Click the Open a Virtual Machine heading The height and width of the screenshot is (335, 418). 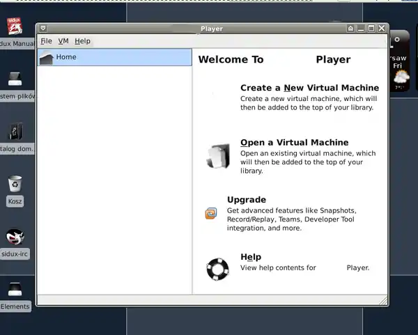pyautogui.click(x=294, y=142)
